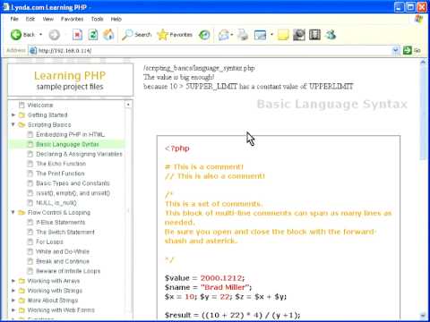The image size is (430, 322).
Task: Open While and Do-While page
Action: [x=63, y=251]
